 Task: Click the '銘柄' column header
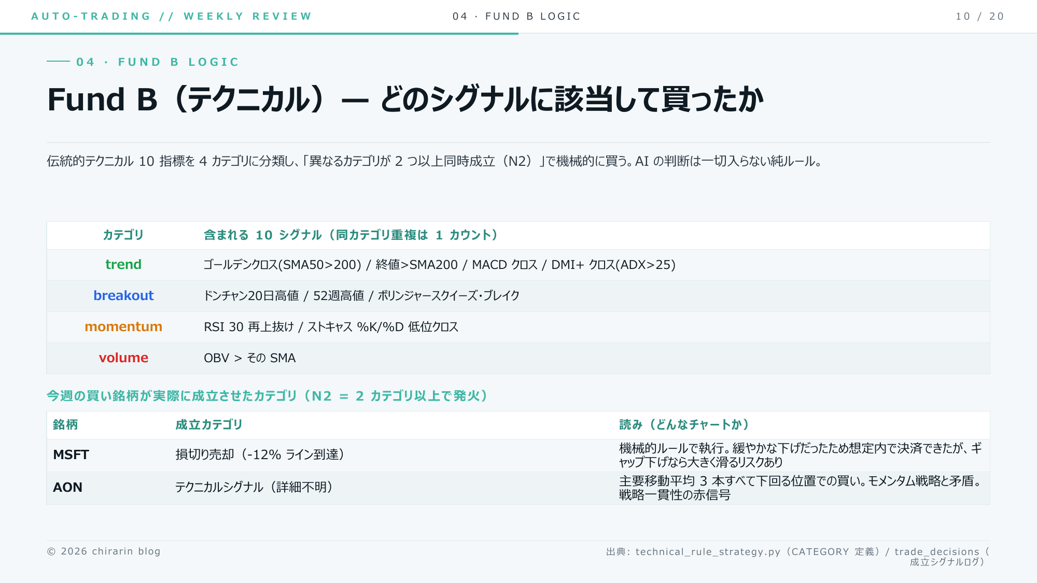click(x=65, y=425)
